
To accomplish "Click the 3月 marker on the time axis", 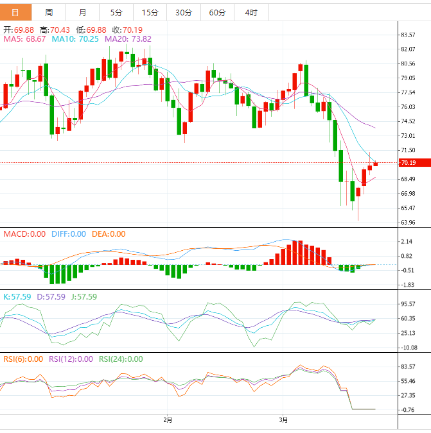I will (283, 420).
